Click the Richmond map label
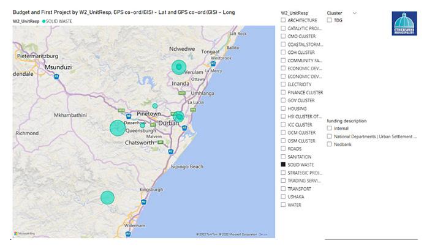This screenshot has height=246, width=443. click(27, 133)
